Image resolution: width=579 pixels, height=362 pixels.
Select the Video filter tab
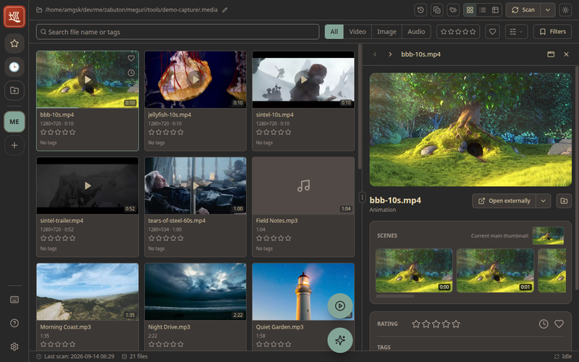pos(358,32)
